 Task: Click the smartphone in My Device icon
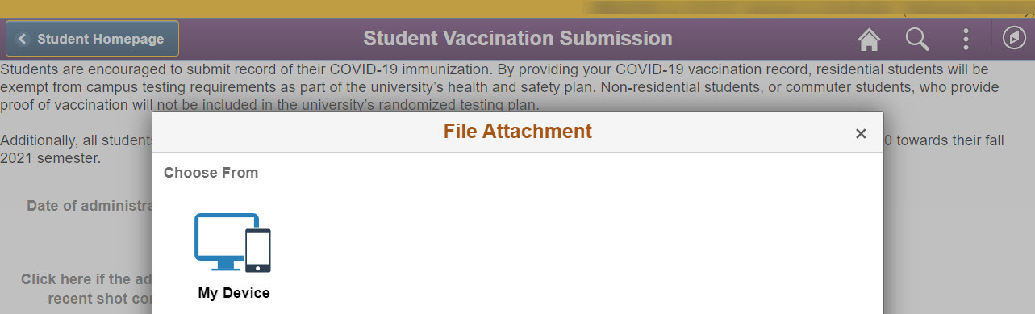tap(258, 250)
